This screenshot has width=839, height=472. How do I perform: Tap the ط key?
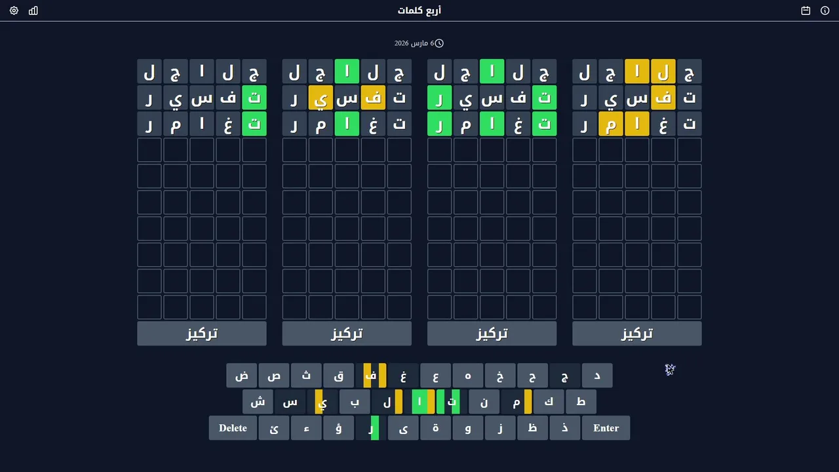click(x=581, y=402)
